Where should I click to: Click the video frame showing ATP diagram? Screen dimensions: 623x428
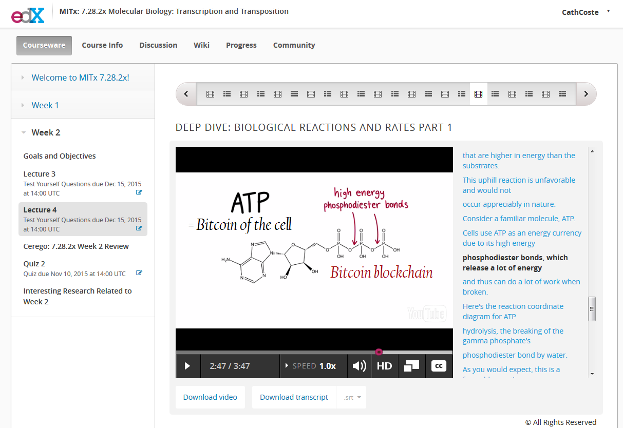pos(314,250)
